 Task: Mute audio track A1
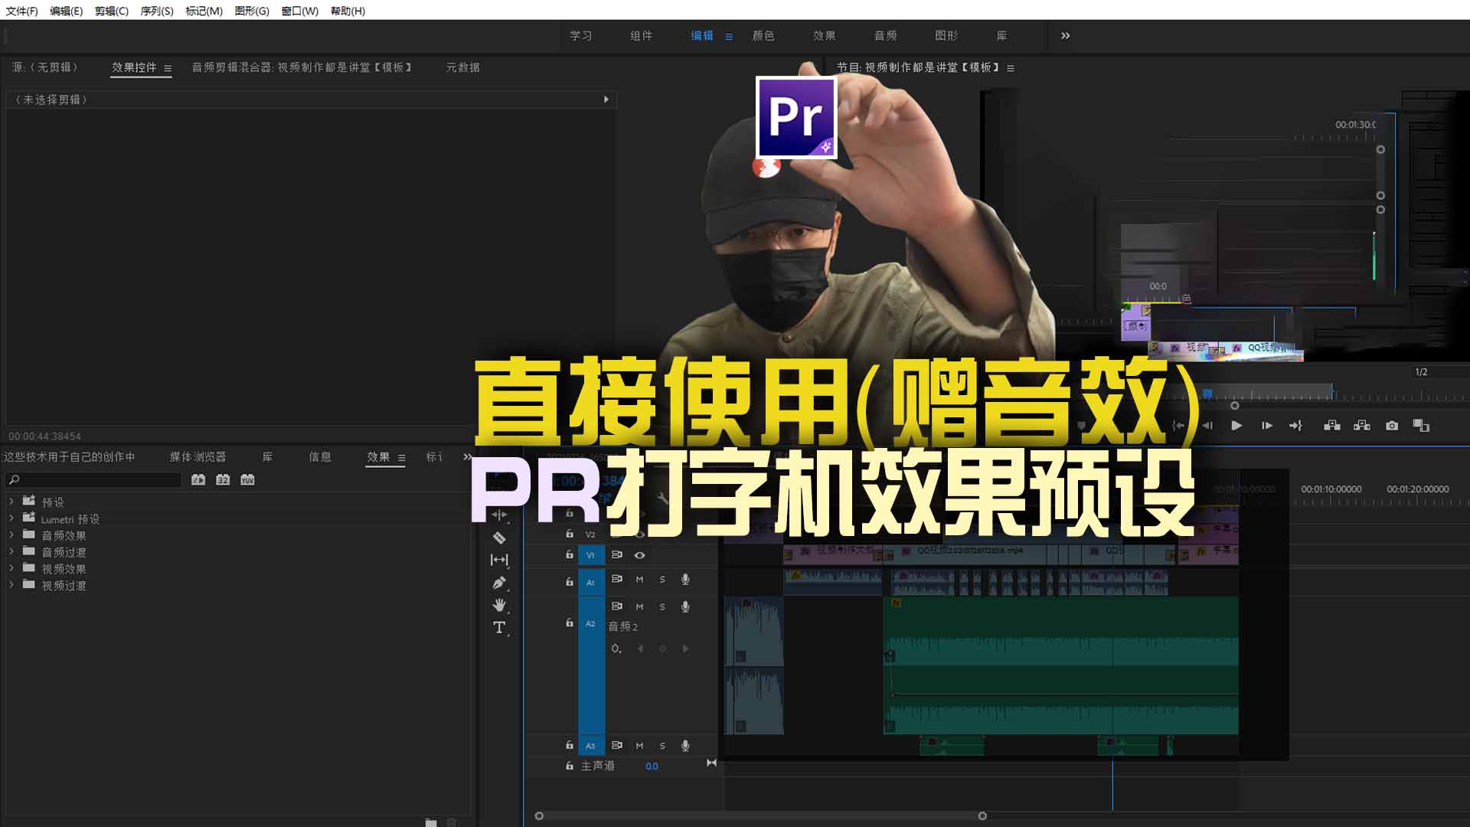pyautogui.click(x=639, y=580)
